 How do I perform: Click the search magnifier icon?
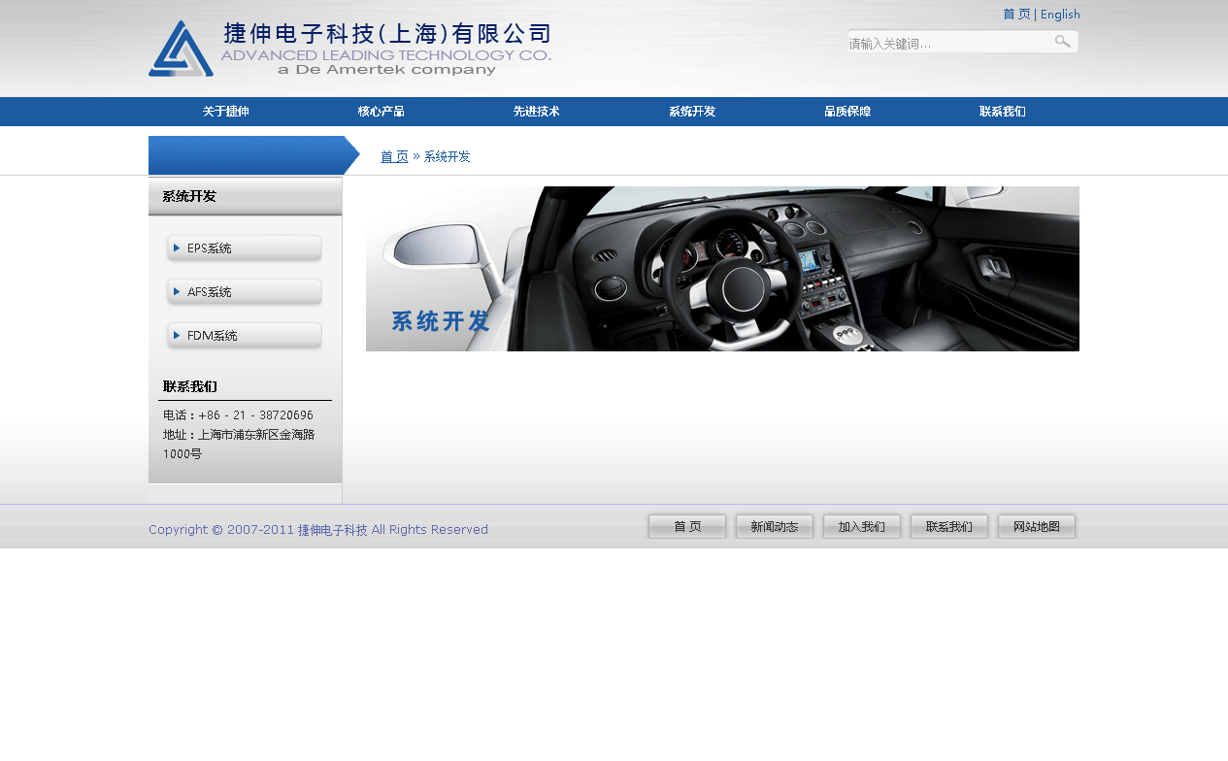[1062, 42]
